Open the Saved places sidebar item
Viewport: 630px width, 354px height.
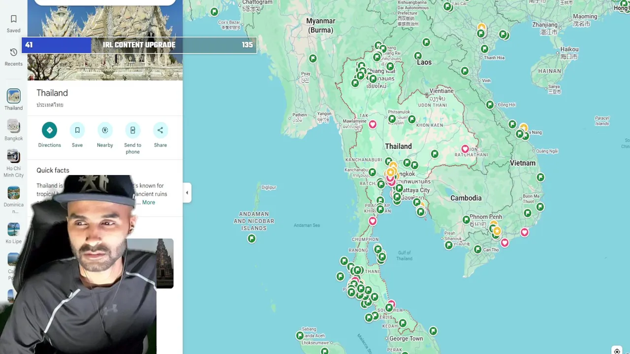[13, 23]
